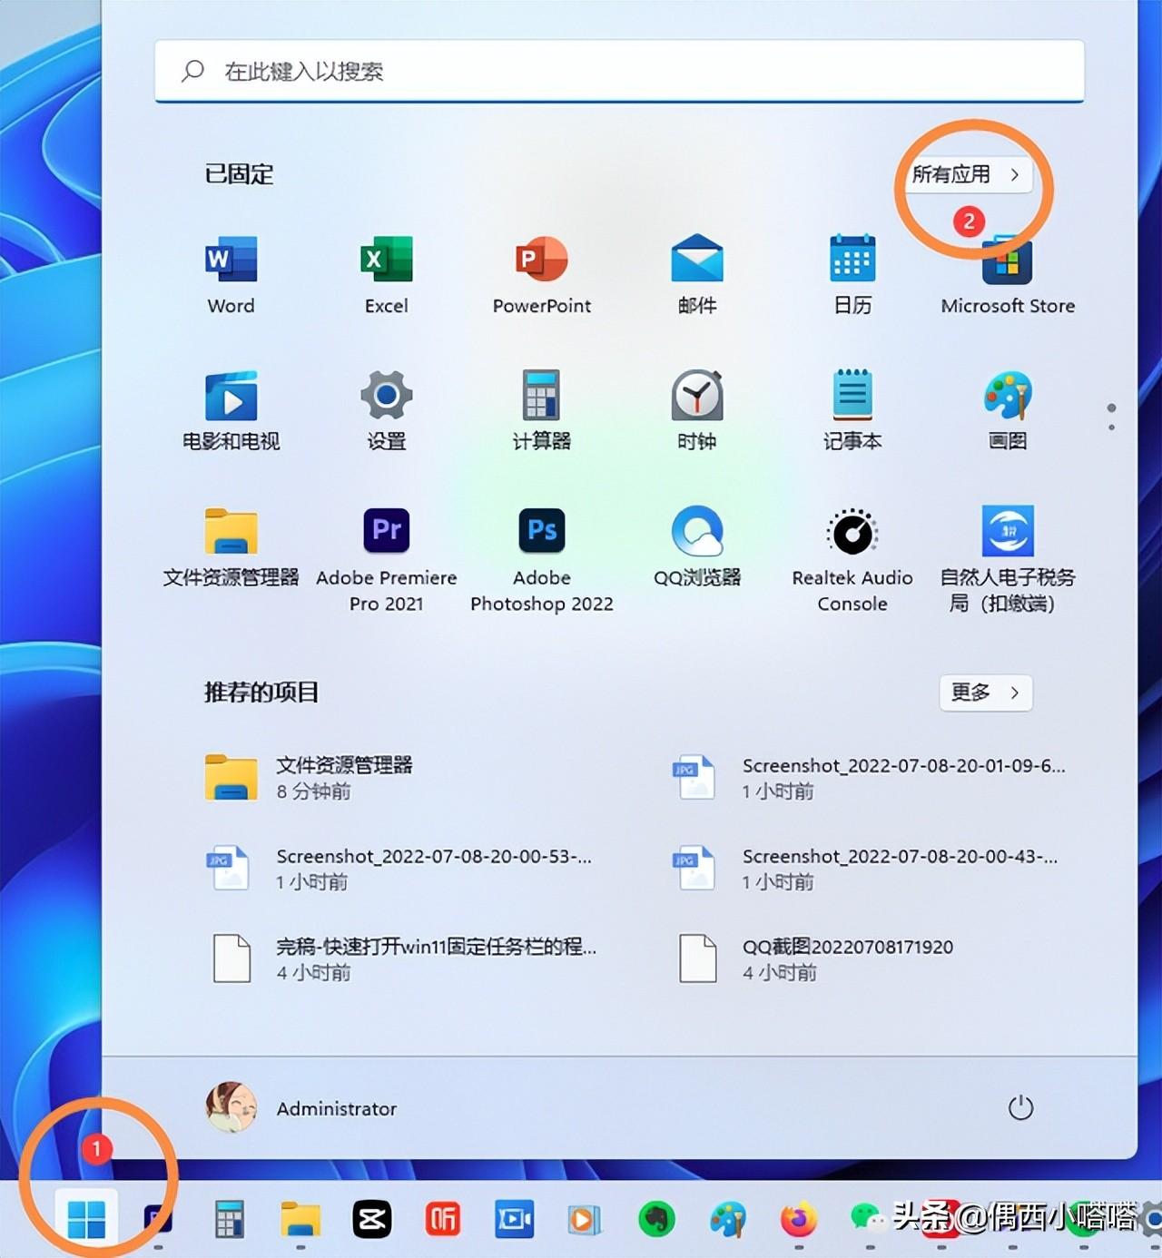This screenshot has width=1162, height=1258.
Task: Open Firefox from the taskbar
Action: pos(798,1217)
